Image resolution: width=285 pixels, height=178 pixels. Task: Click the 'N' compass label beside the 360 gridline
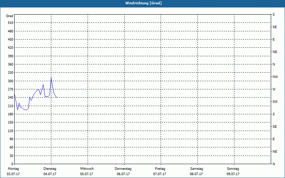pyautogui.click(x=274, y=64)
